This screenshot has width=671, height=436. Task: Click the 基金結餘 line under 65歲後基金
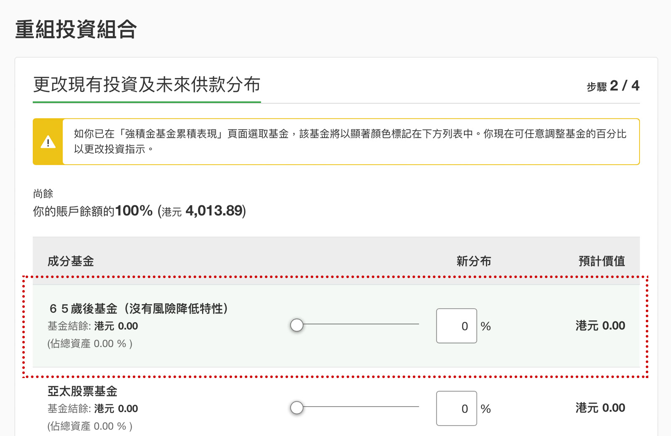coord(93,326)
